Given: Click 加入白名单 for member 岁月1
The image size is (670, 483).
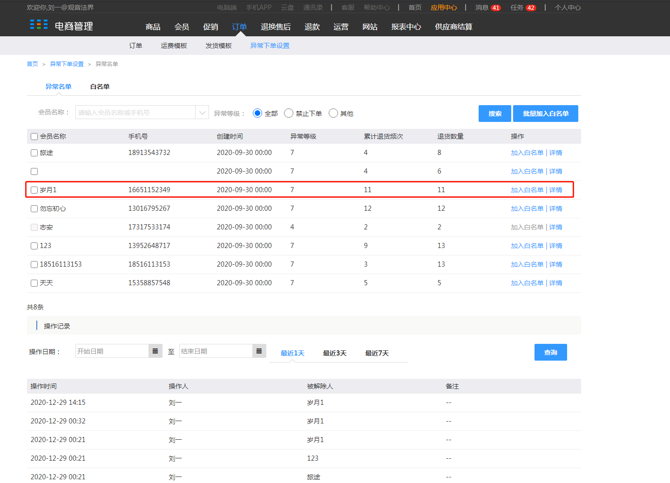Looking at the screenshot, I should pos(527,190).
